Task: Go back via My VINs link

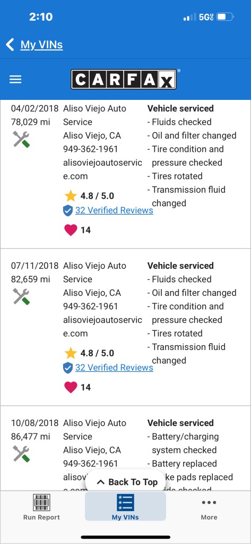Action: pos(41,45)
